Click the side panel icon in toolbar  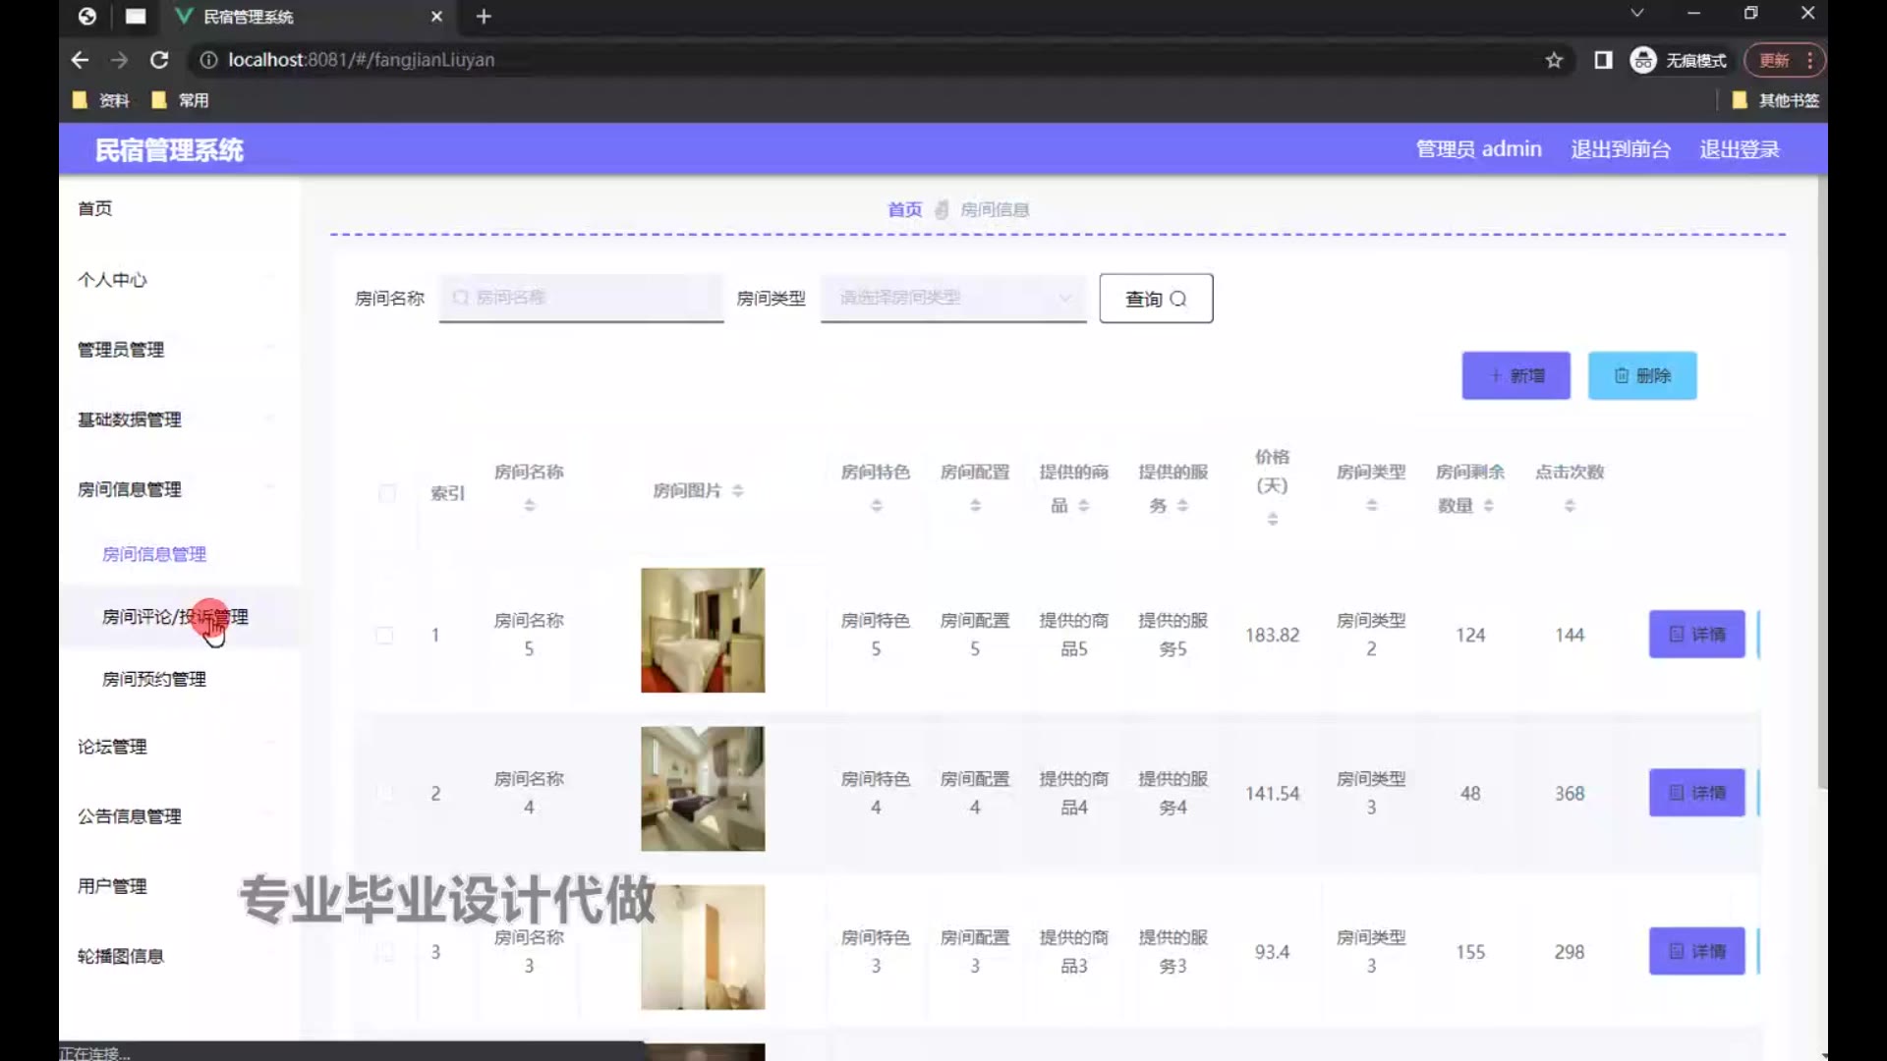pyautogui.click(x=1603, y=60)
